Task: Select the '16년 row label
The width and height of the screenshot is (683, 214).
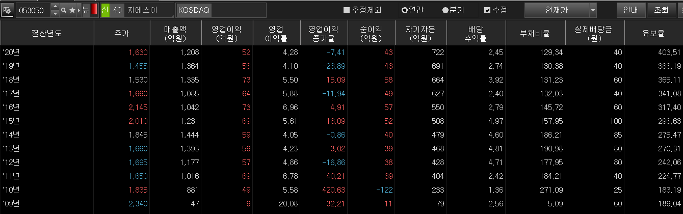Action: pos(11,107)
